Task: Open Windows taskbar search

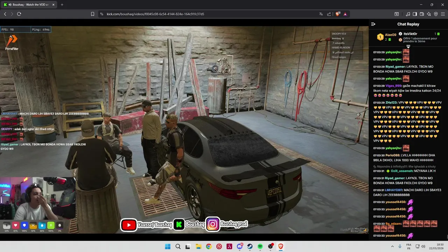Action: pyautogui.click(x=178, y=246)
